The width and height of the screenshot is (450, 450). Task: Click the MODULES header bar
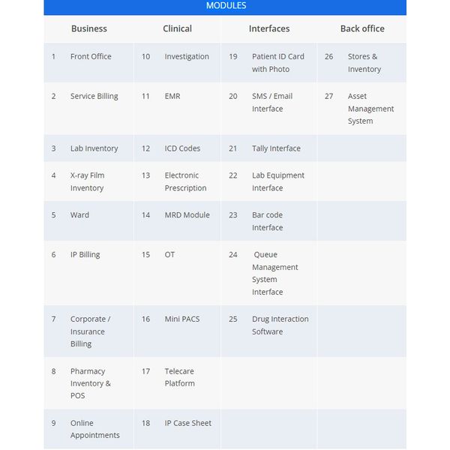(x=225, y=6)
